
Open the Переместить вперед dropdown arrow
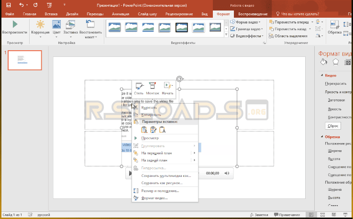pos(312,22)
